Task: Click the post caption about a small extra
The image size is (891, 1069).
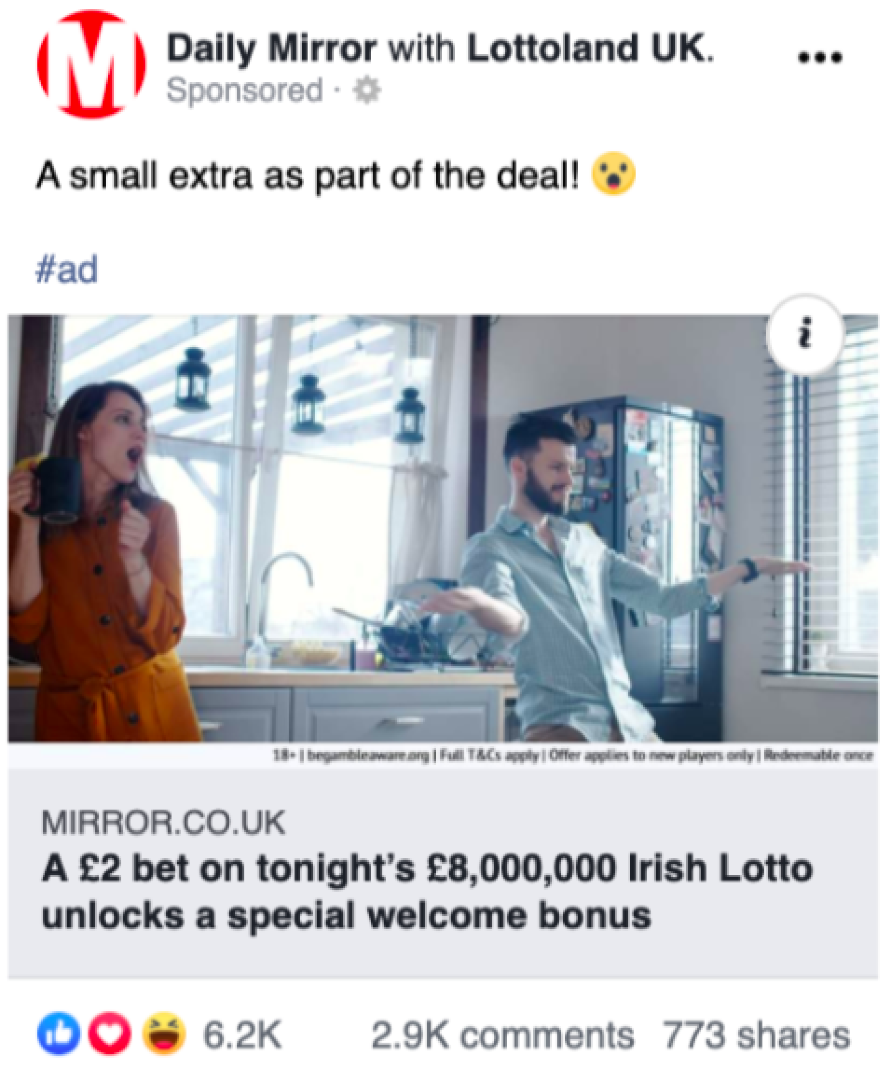Action: click(308, 176)
